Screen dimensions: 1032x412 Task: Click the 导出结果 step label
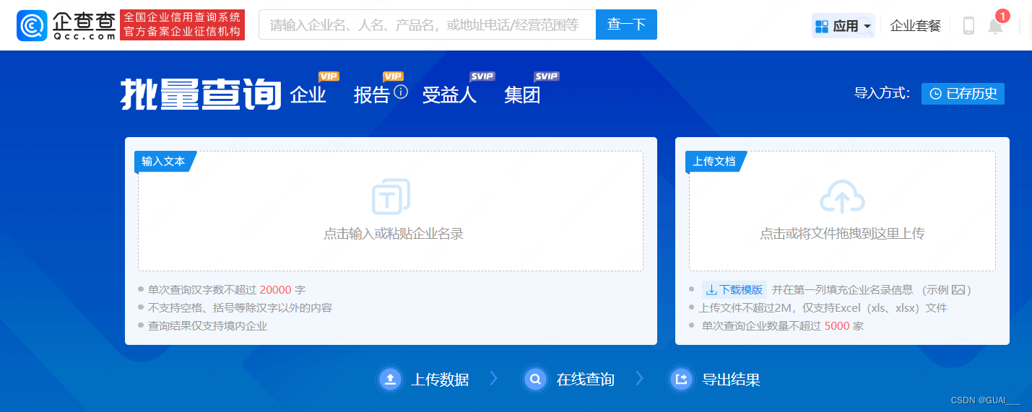coord(731,380)
